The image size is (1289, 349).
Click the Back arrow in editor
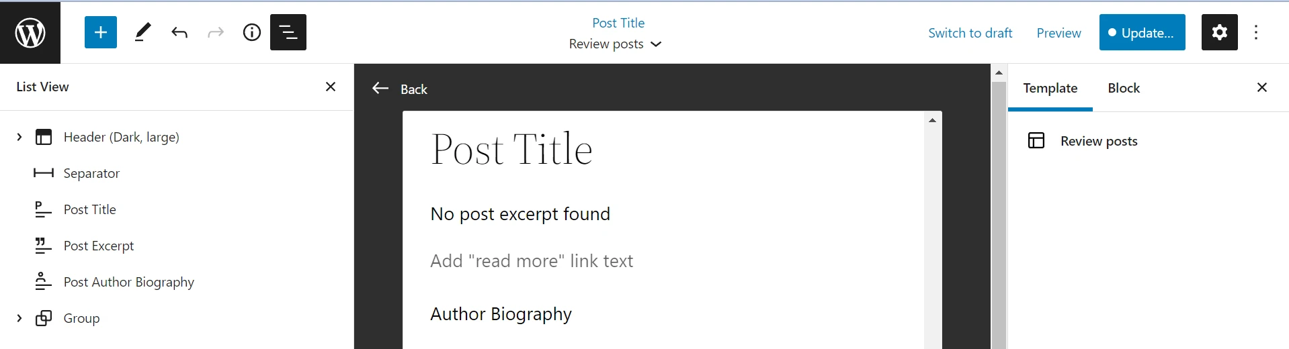pyautogui.click(x=381, y=89)
